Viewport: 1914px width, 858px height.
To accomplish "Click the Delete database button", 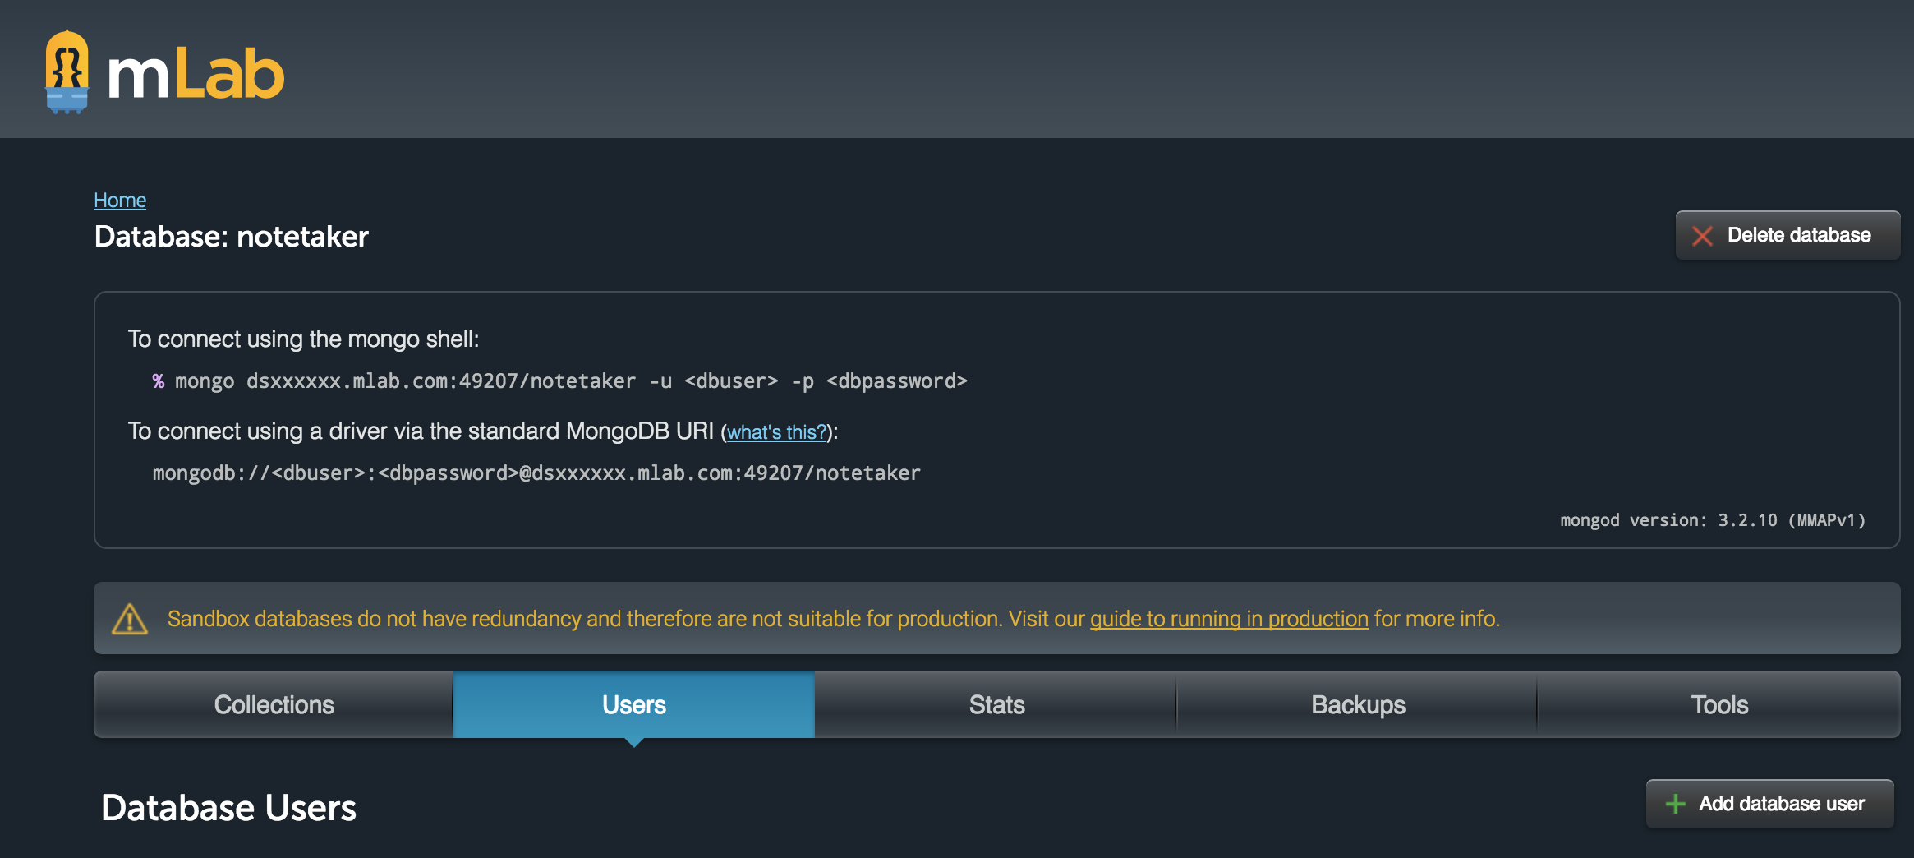I will 1787,235.
